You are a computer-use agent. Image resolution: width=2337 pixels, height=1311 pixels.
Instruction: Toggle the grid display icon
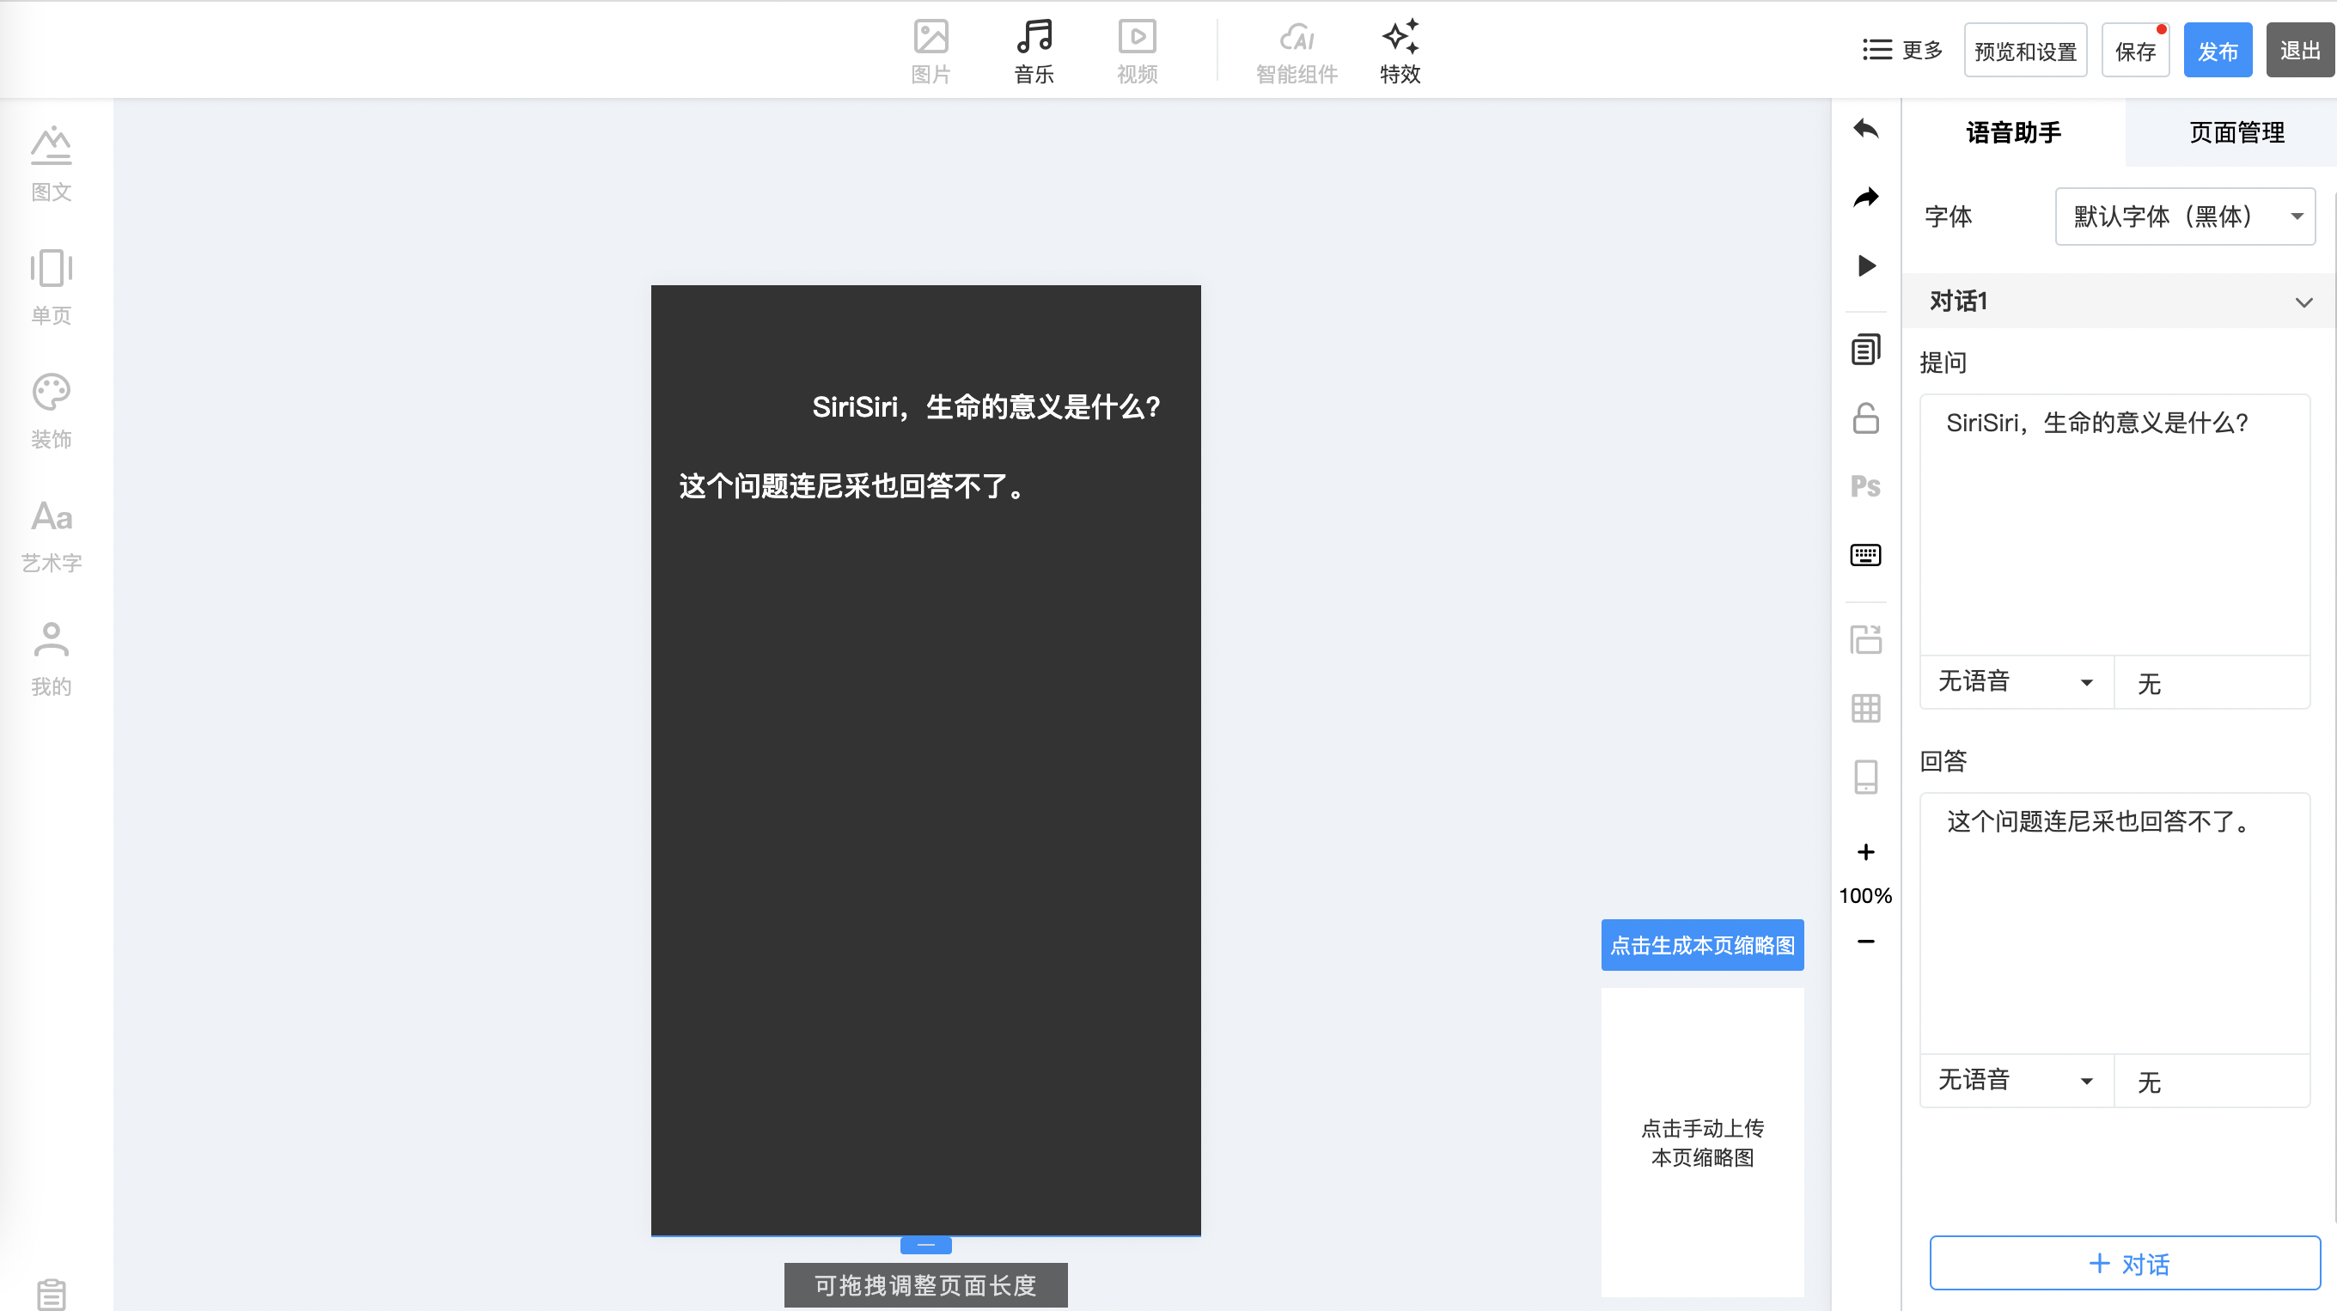coord(1865,708)
